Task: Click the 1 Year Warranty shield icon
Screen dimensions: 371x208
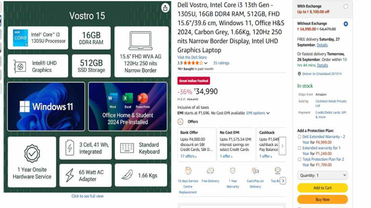Action: (x=233, y=171)
